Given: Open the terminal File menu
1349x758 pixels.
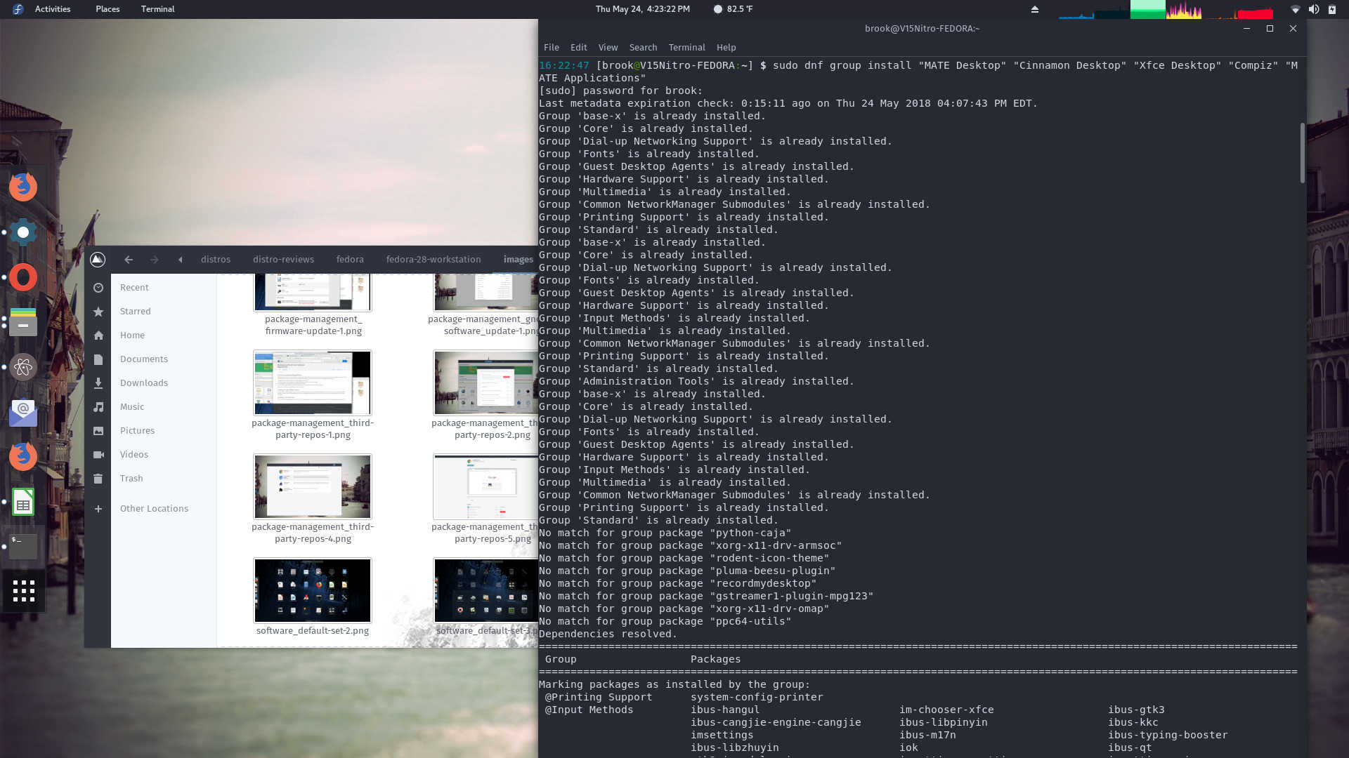Looking at the screenshot, I should click(552, 47).
